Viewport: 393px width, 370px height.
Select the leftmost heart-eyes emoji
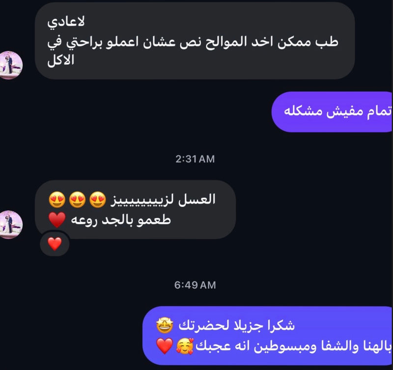click(57, 200)
